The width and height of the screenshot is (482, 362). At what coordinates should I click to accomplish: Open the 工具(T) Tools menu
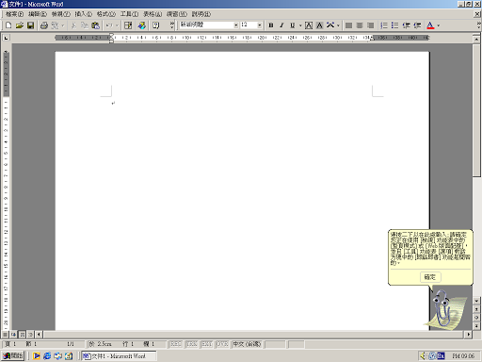point(129,14)
